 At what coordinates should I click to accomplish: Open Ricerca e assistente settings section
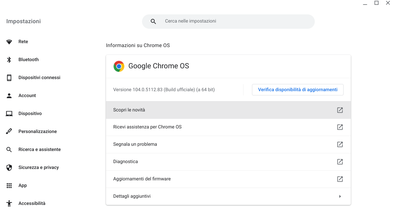point(39,150)
